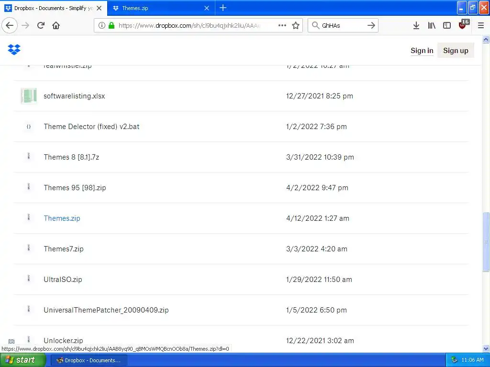The image size is (490, 367).
Task: Click the page scrollbar up arrow
Action: click(486, 40)
